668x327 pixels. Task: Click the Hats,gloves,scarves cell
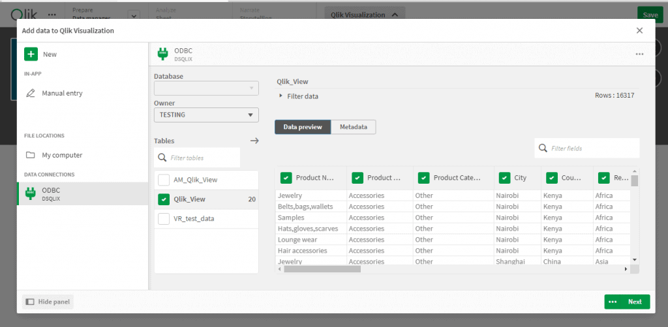311,229
